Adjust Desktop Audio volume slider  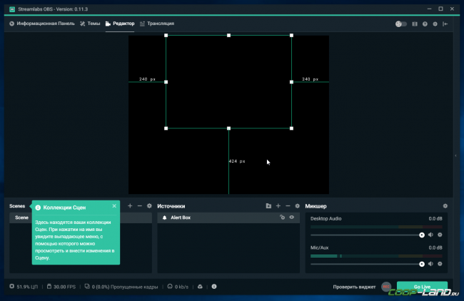tap(367, 235)
